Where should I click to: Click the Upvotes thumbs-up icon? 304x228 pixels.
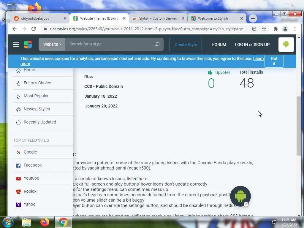click(x=210, y=72)
